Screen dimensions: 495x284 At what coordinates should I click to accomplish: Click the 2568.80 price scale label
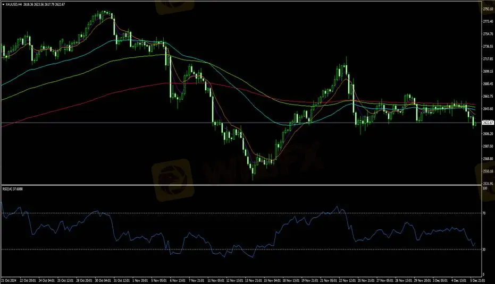coord(488,159)
